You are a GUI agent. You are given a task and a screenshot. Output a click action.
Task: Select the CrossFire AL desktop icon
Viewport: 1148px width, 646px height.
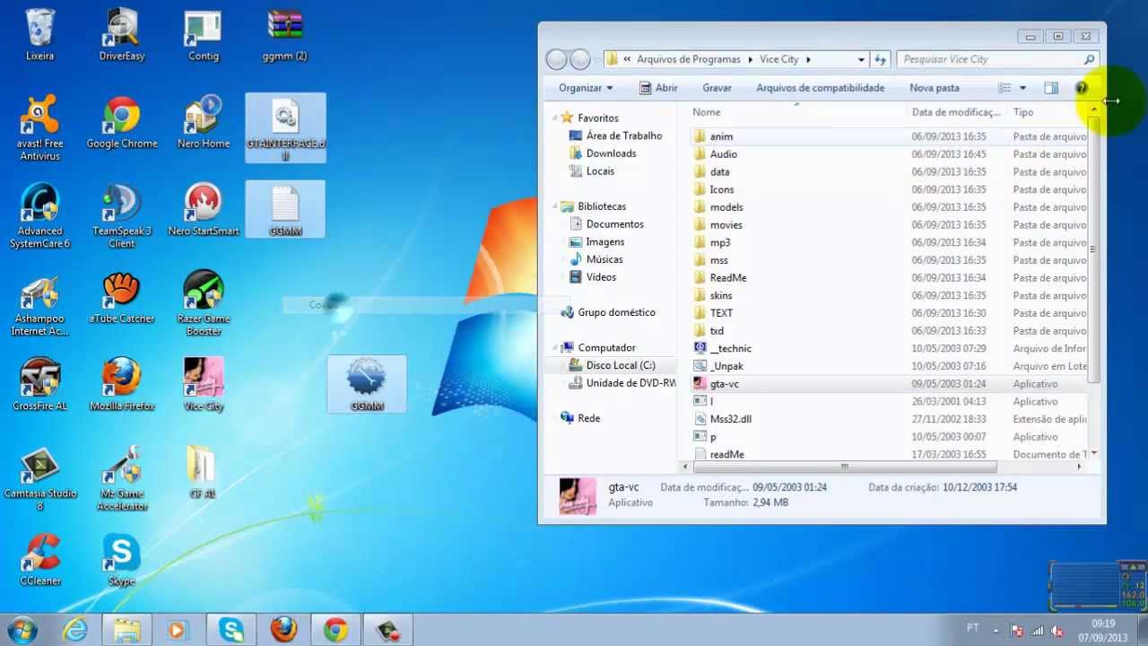[39, 385]
